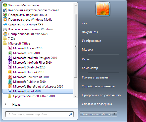146x122 pixels.
Task: Click Коллекция гаджетов рабочего стола label
Action: point(34,10)
